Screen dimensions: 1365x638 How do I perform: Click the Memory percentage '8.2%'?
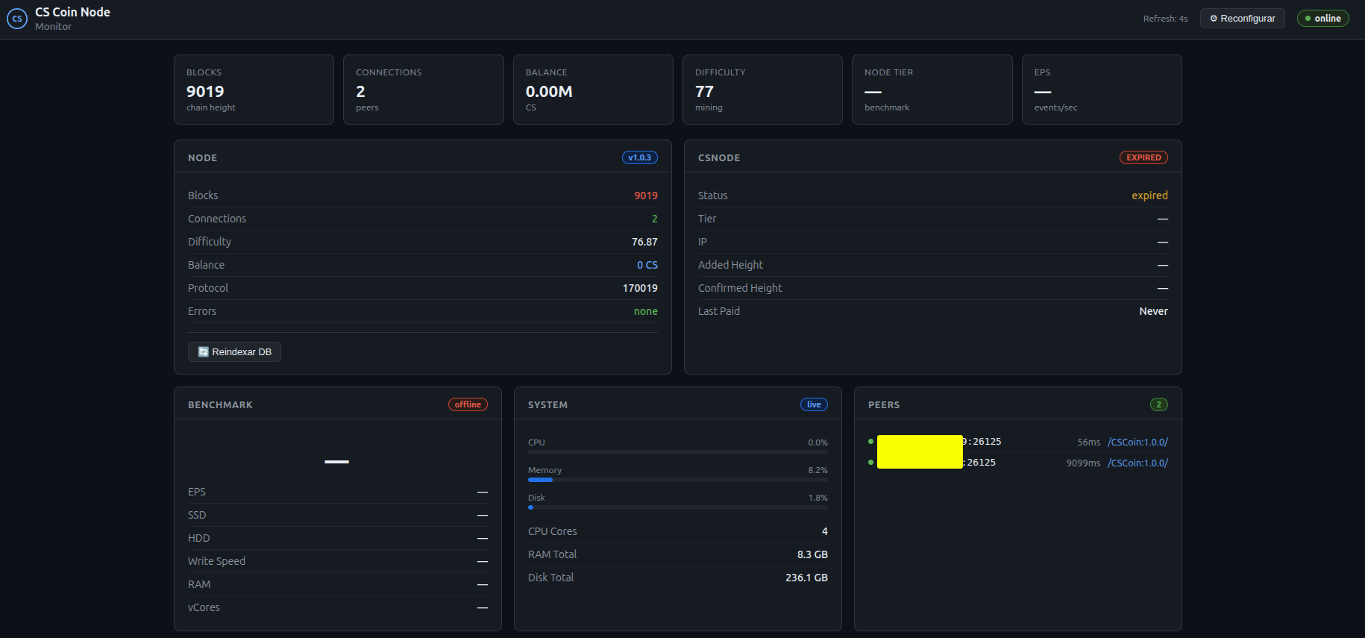click(x=818, y=470)
